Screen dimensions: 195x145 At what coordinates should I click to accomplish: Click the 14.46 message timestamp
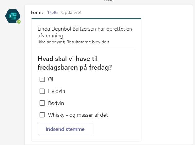click(x=52, y=13)
